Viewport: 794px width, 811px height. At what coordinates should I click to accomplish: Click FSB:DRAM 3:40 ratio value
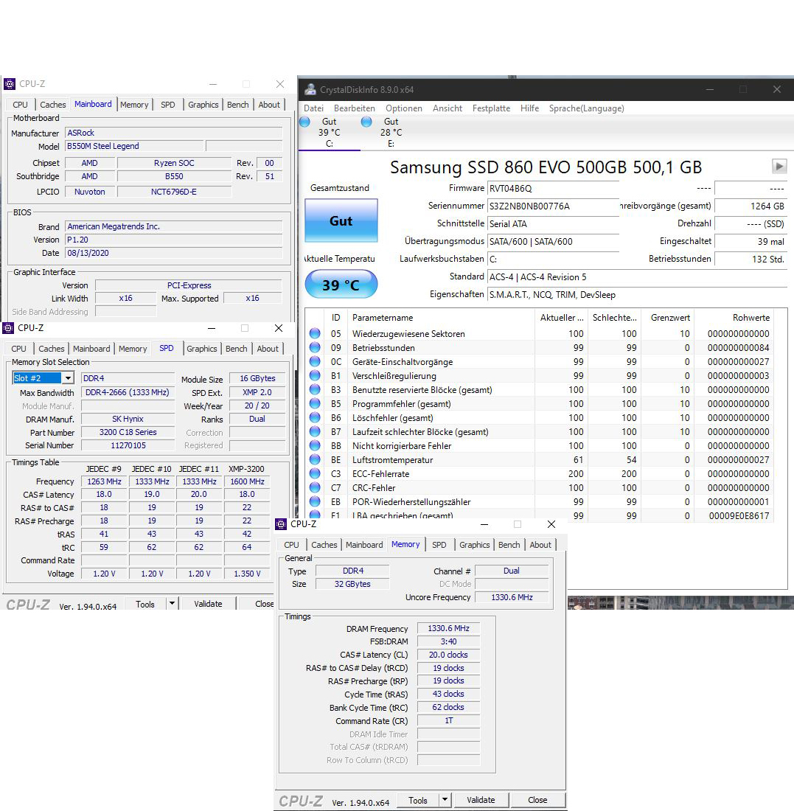448,641
